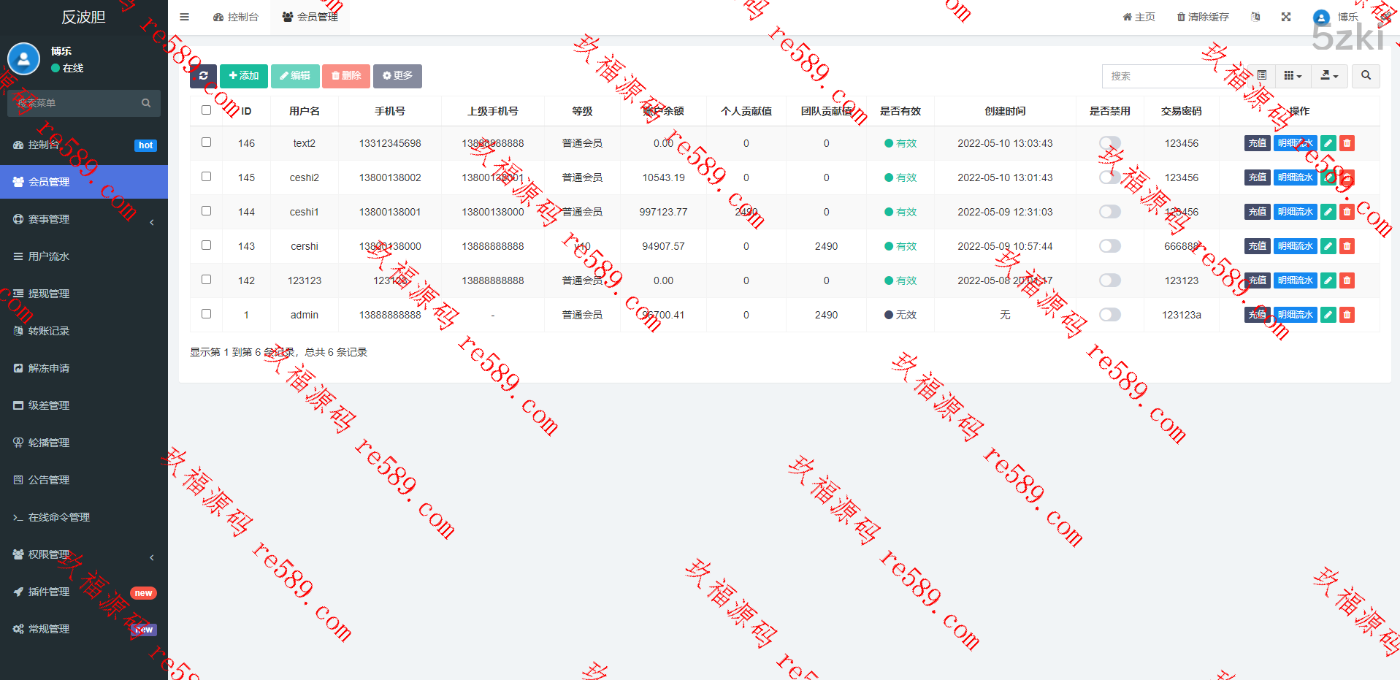
Task: Check the select-all checkbox in table header
Action: (206, 110)
